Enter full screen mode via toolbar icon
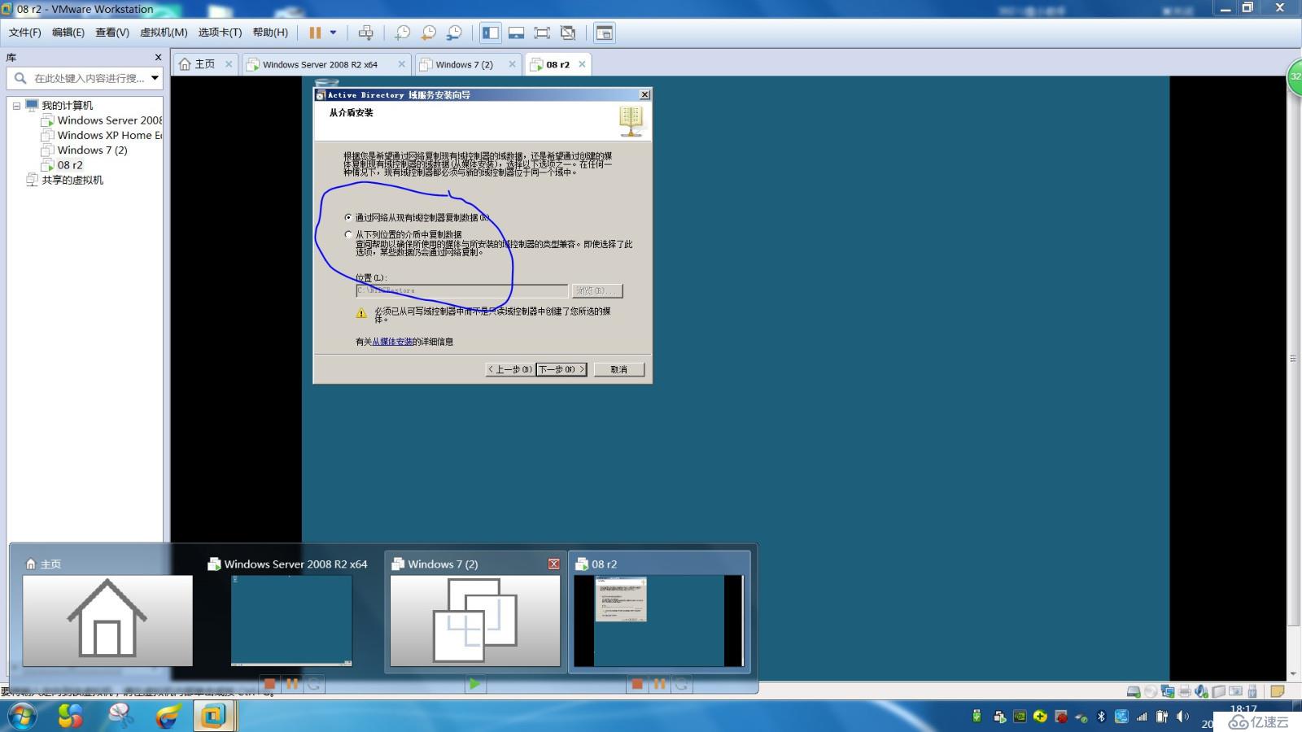This screenshot has width=1302, height=732. pos(542,33)
